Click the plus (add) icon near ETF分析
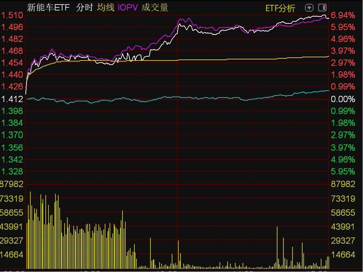363x272 pixels. coord(309,7)
